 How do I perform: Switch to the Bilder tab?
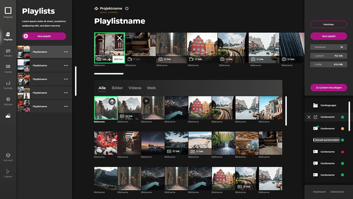click(x=117, y=88)
